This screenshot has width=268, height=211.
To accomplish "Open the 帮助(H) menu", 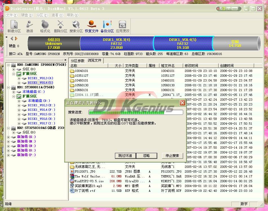I will 73,15.
